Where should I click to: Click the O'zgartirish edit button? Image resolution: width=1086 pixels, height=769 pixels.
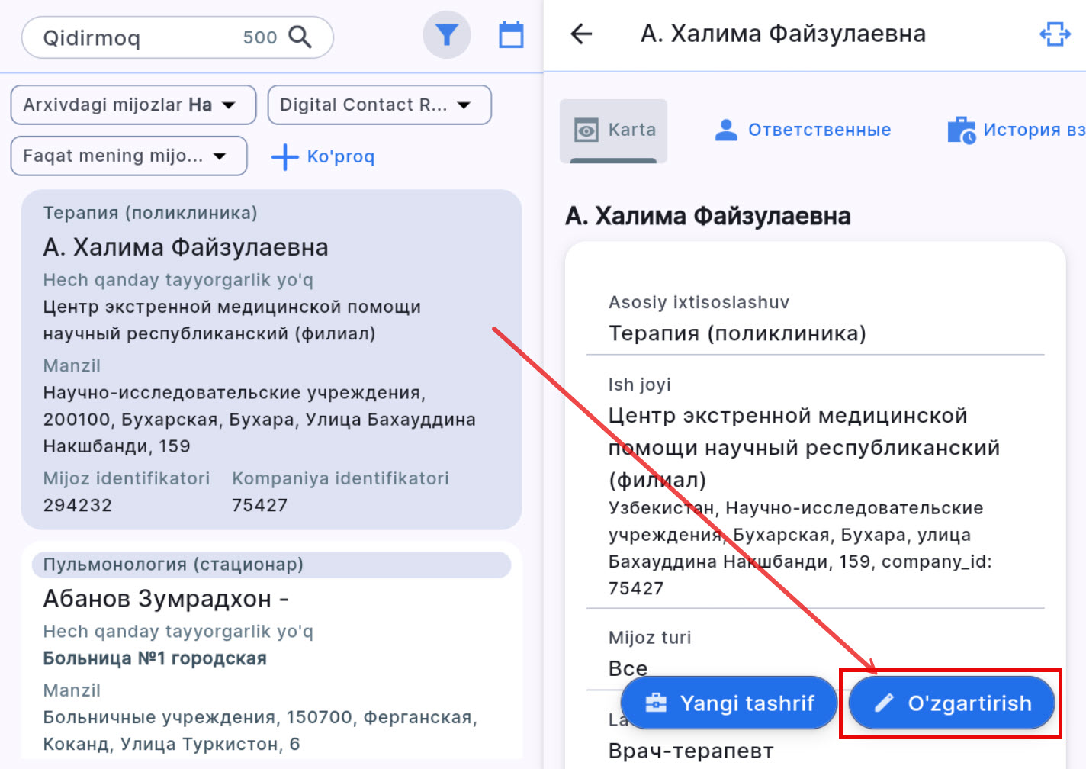(x=952, y=703)
